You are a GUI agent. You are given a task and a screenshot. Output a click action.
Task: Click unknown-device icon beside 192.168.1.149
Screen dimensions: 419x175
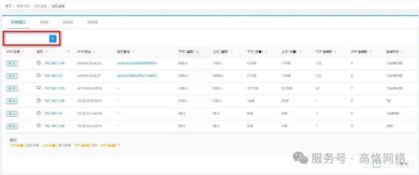[38, 63]
